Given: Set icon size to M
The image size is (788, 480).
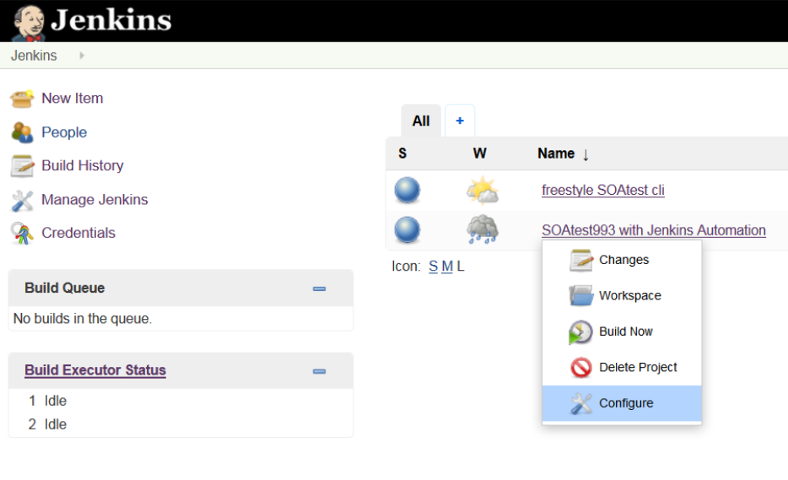Looking at the screenshot, I should point(447,267).
